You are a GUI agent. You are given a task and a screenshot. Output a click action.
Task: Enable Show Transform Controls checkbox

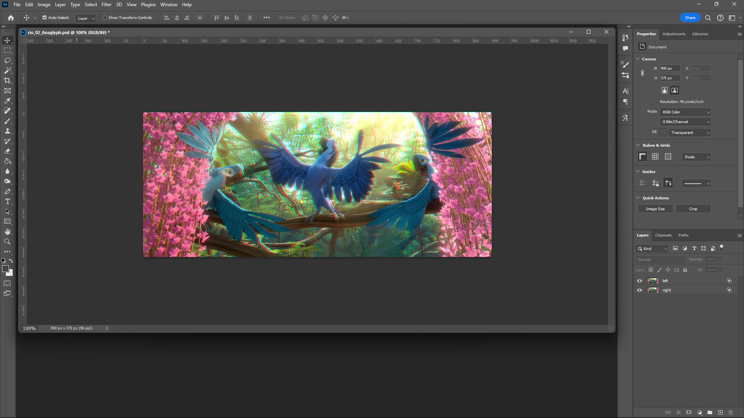pyautogui.click(x=105, y=17)
